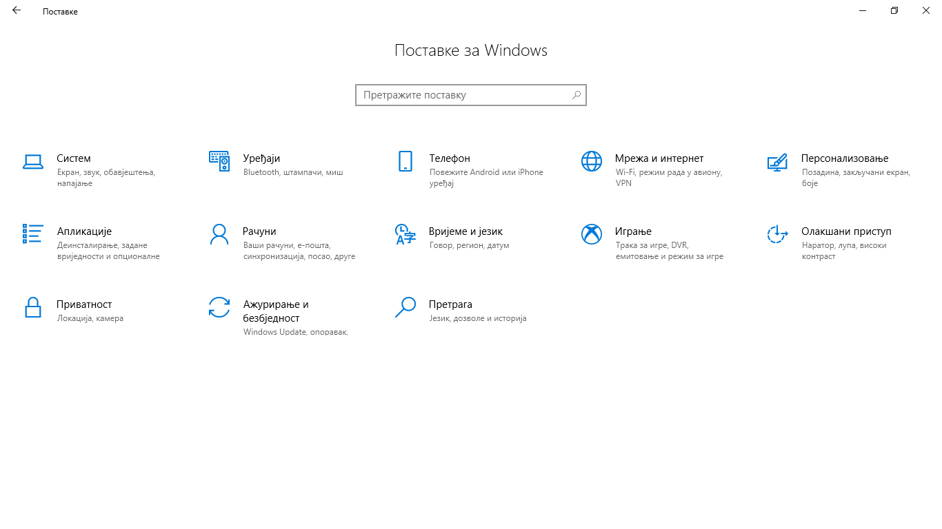Open the Претрага category title
Image resolution: width=942 pixels, height=529 pixels.
pos(450,304)
